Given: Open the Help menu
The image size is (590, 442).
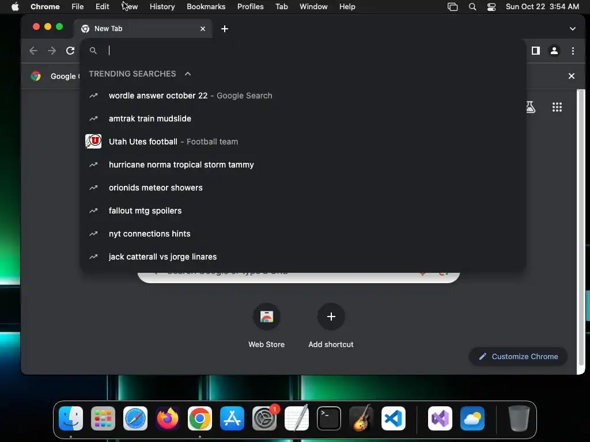Looking at the screenshot, I should (x=347, y=6).
